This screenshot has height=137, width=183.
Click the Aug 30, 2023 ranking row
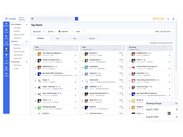pos(162,117)
